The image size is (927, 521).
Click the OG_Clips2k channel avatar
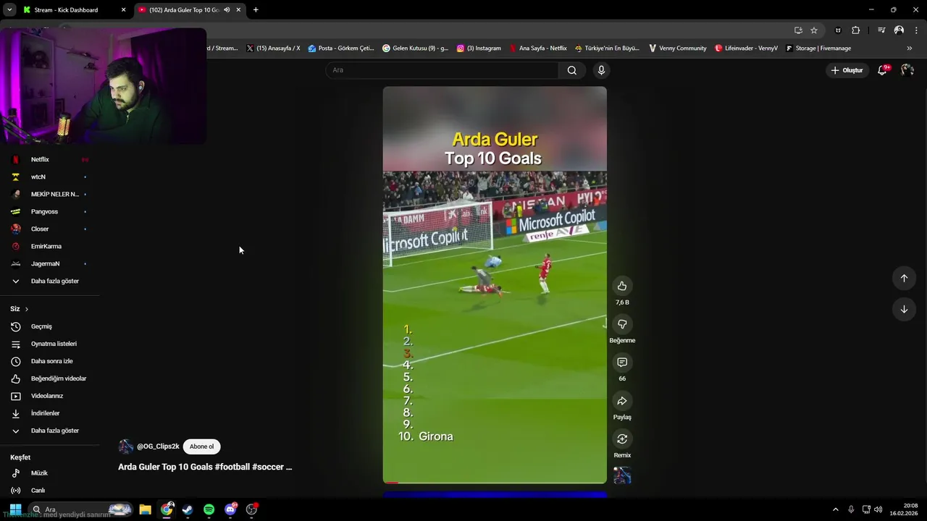[x=126, y=446]
